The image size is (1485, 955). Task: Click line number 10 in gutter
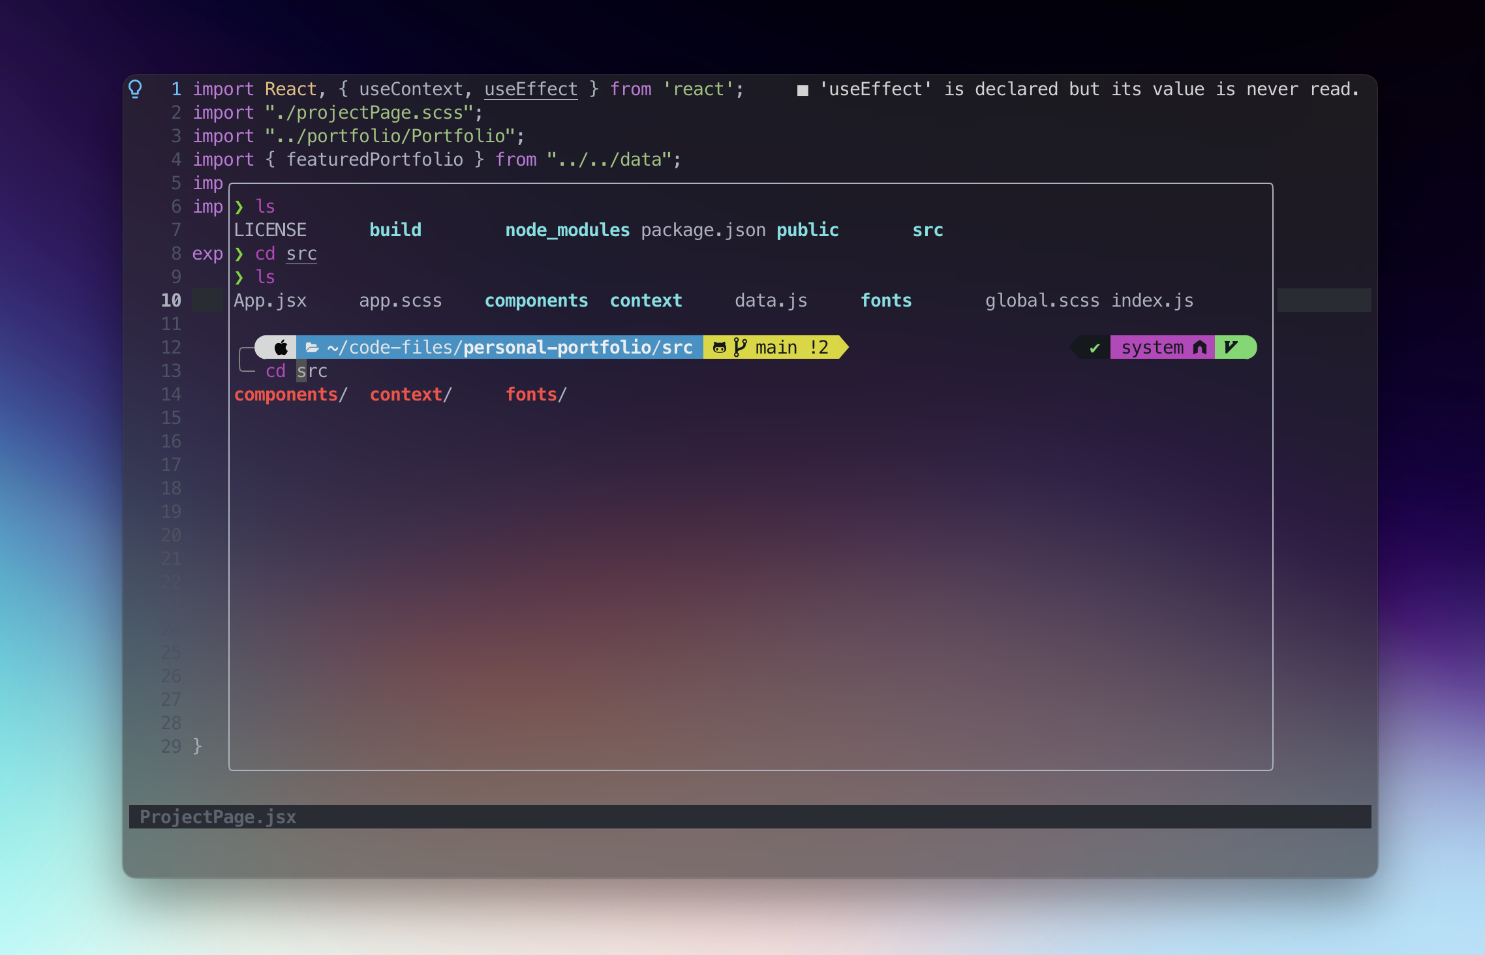[x=171, y=300]
